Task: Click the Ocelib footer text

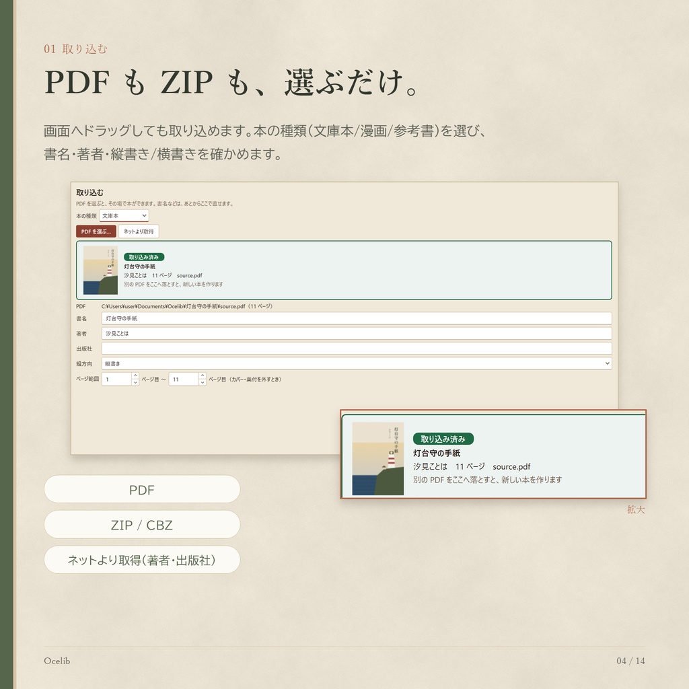Action: tap(57, 661)
